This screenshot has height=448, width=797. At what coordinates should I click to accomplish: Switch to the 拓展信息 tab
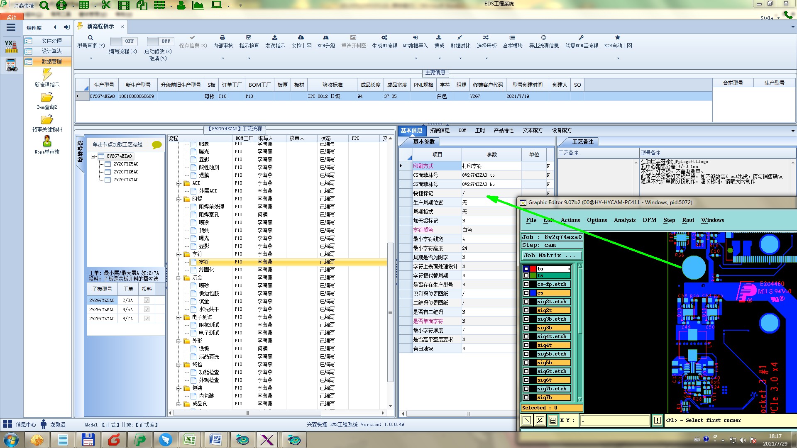(x=440, y=130)
